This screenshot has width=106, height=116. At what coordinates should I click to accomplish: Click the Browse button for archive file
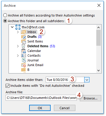click(x=90, y=98)
